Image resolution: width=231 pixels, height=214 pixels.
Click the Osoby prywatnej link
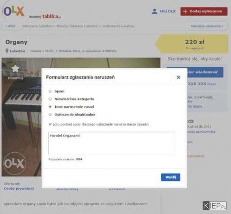point(19,188)
